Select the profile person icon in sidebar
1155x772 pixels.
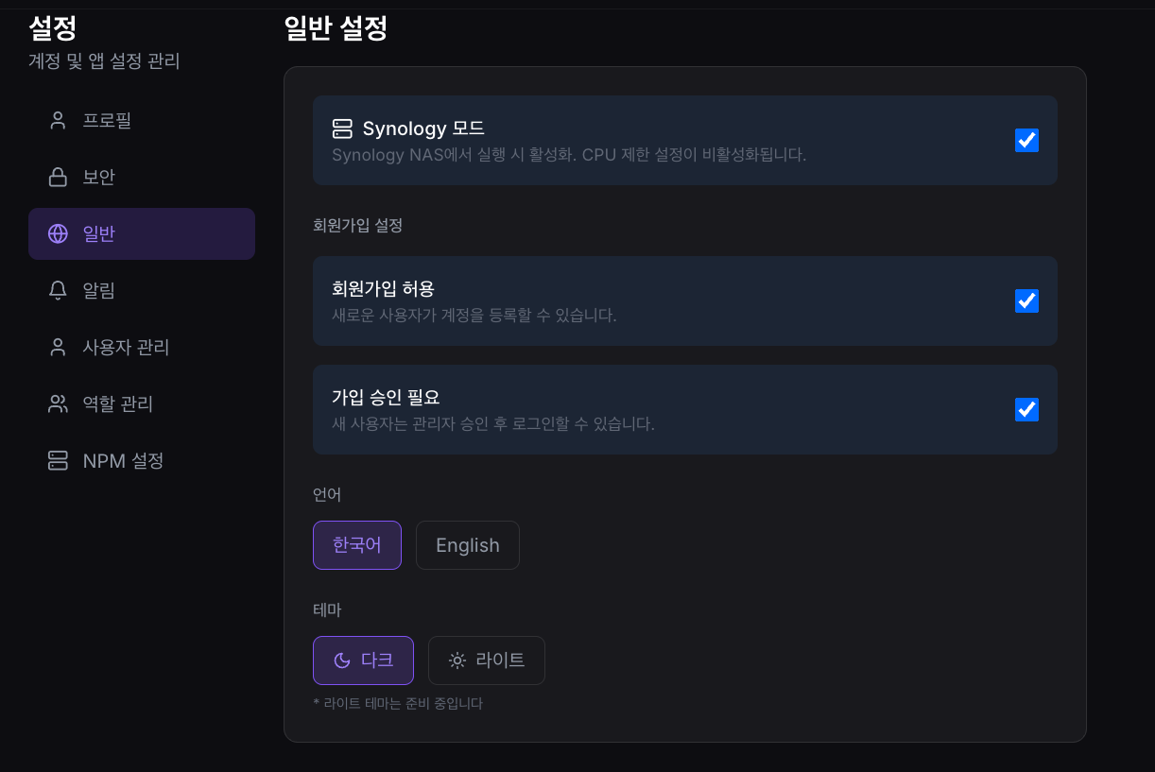56,120
